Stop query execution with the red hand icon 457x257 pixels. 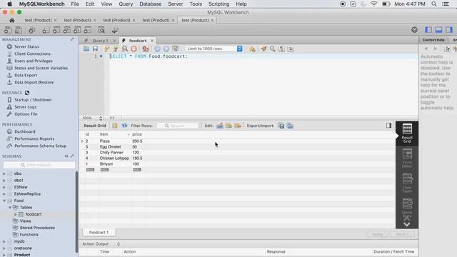point(134,49)
